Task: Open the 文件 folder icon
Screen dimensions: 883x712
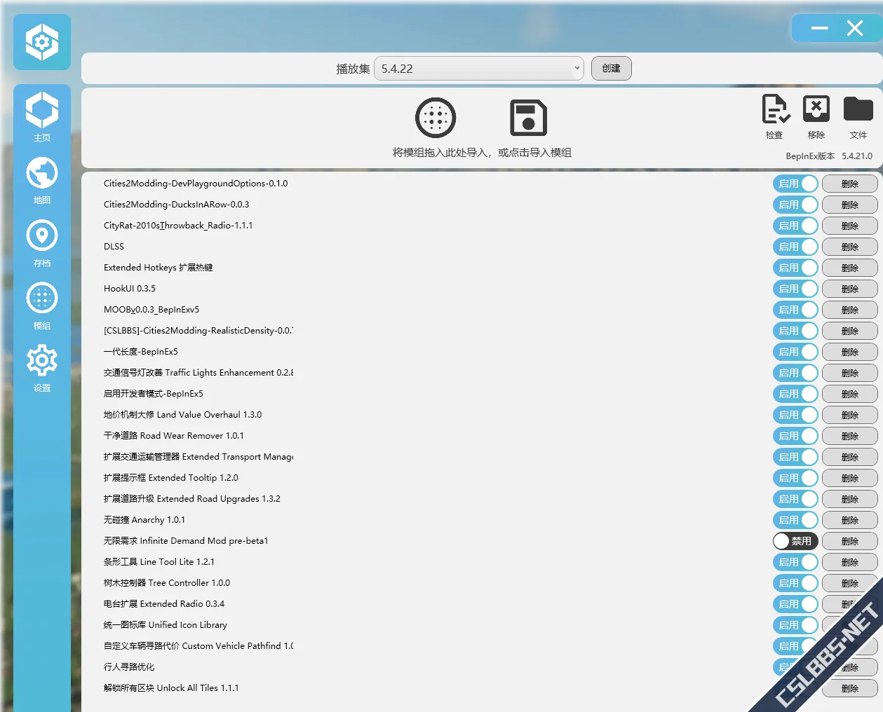Action: click(858, 117)
